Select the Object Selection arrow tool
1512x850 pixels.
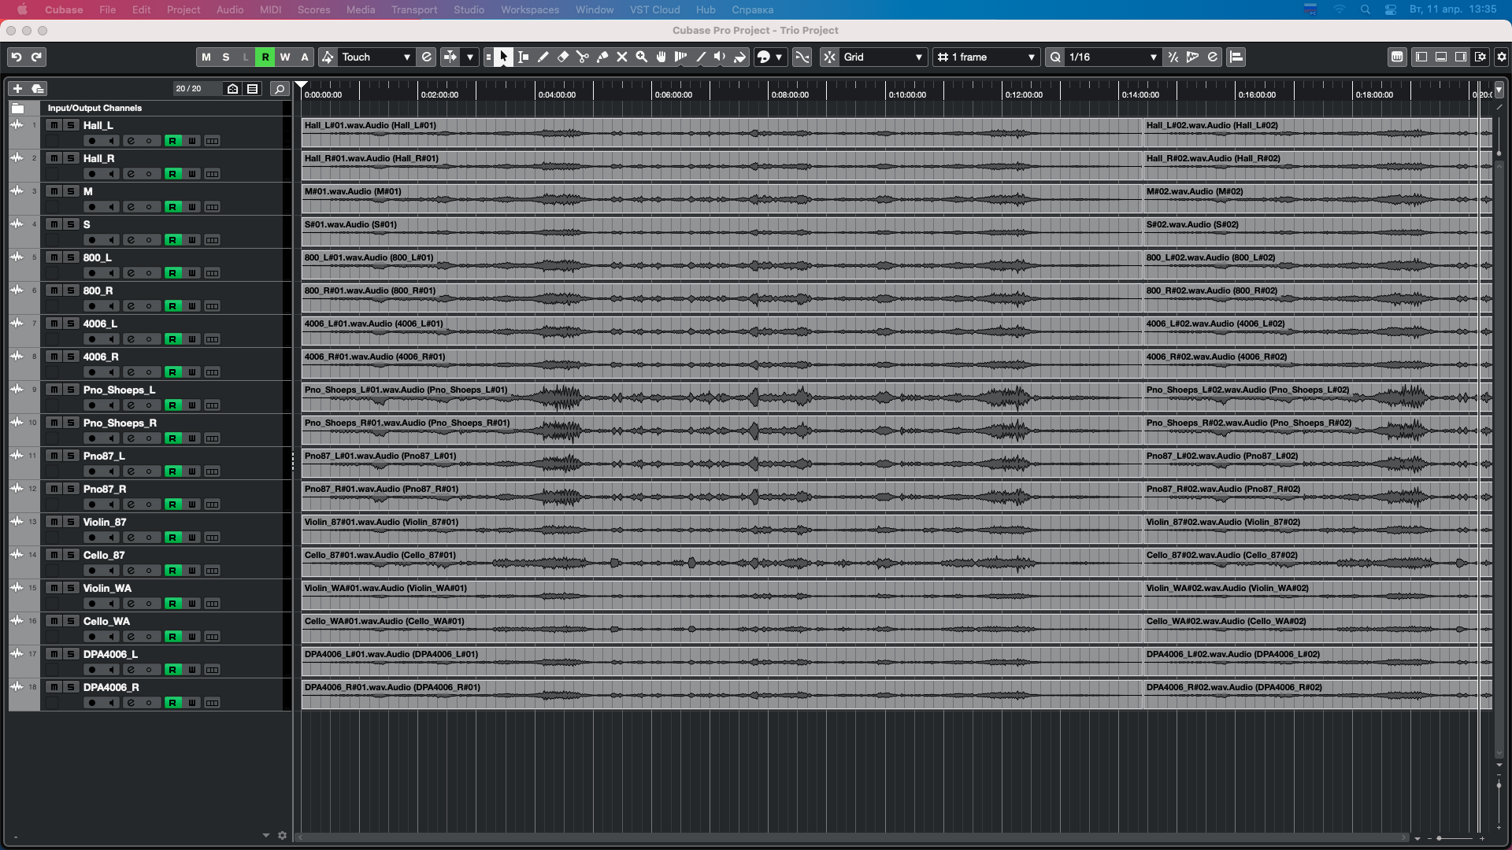(504, 57)
